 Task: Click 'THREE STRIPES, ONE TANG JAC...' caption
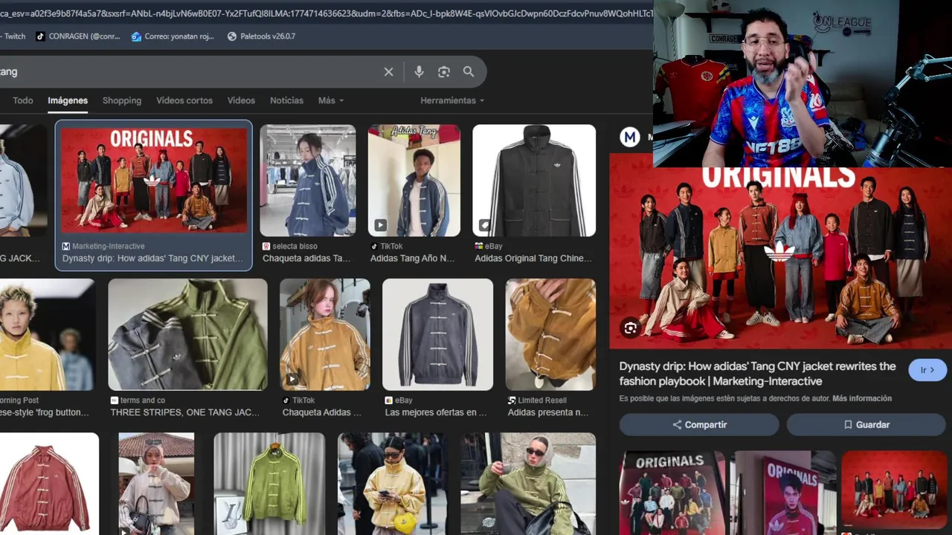pos(185,412)
